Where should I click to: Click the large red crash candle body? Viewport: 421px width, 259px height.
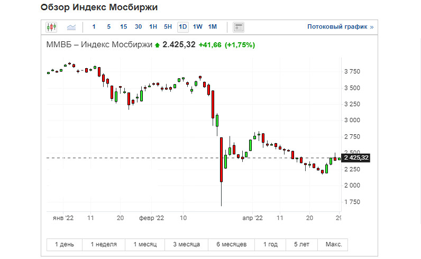click(x=222, y=160)
